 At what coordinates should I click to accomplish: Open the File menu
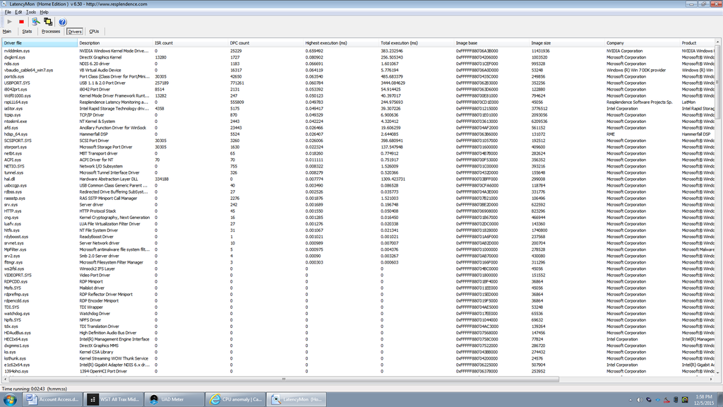pos(8,12)
